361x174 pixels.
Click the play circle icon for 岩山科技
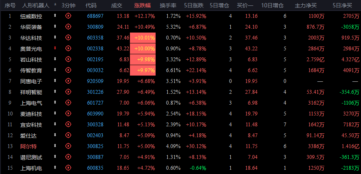[68, 59]
